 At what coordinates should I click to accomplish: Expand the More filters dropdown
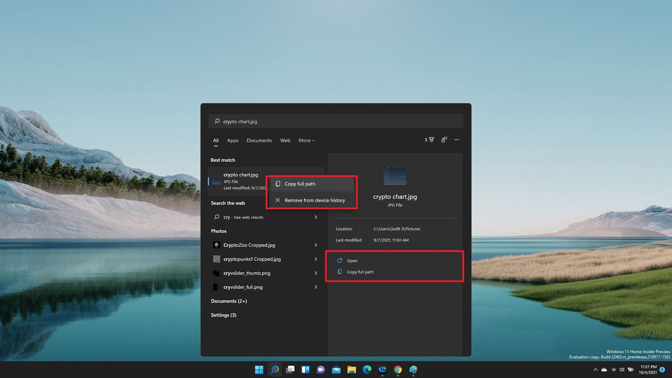tap(307, 141)
